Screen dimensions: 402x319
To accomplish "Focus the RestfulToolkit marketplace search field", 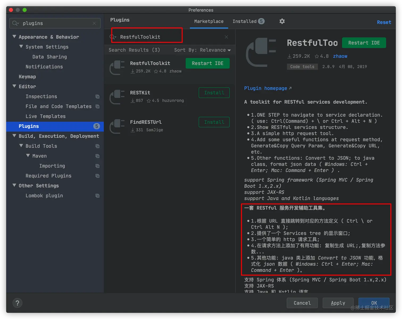I will 170,37.
